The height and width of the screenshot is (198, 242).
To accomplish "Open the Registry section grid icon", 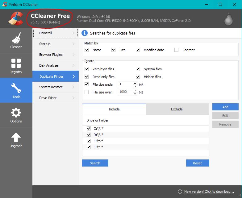I will [x=16, y=63].
